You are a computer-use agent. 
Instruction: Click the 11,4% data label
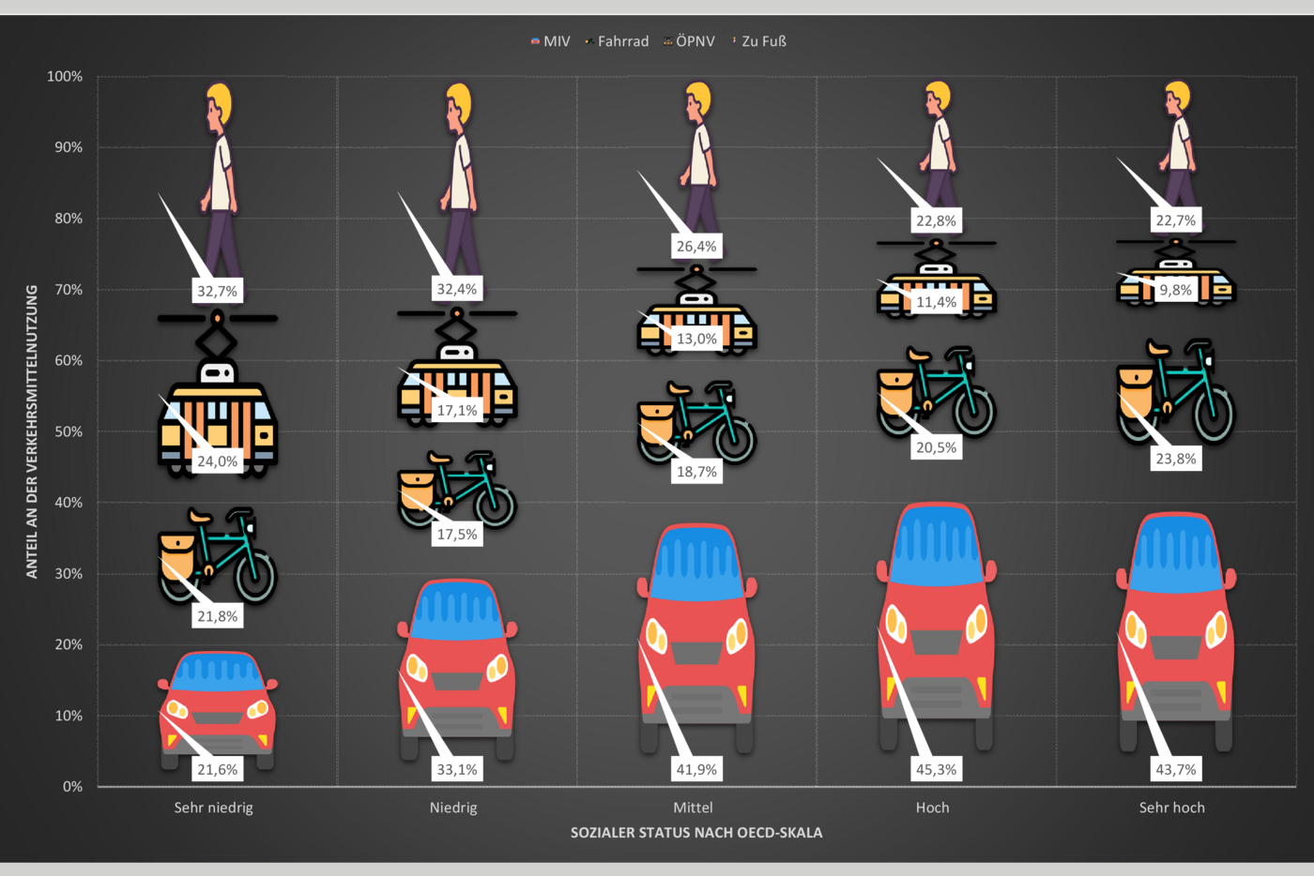point(937,302)
